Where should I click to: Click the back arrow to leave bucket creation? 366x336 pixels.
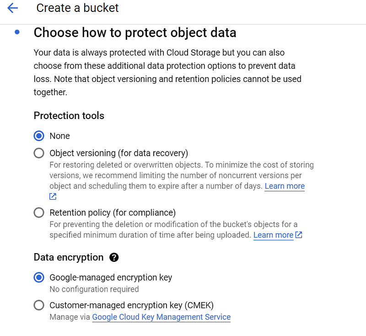pos(13,8)
